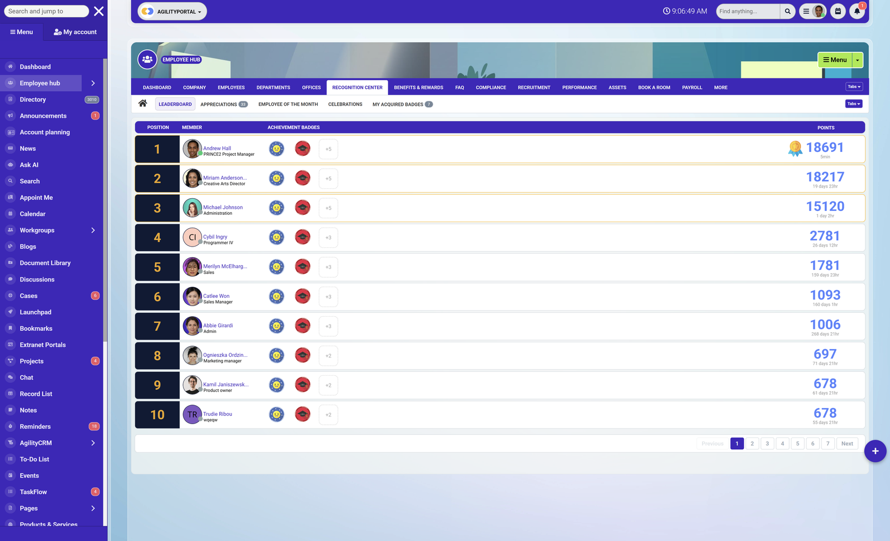Click the Employee Hub people icon in the banner
Screen dimensions: 890x541
pos(147,60)
